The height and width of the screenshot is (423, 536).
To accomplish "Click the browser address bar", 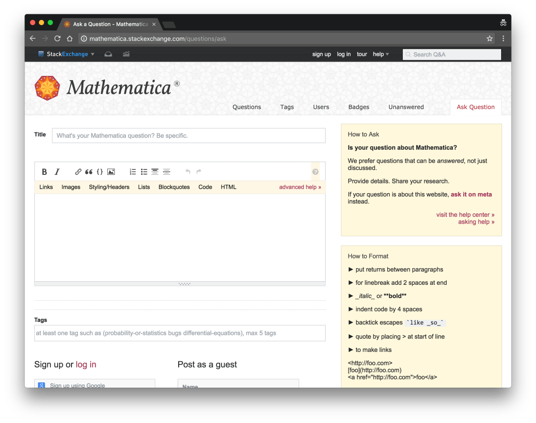I will [x=286, y=38].
